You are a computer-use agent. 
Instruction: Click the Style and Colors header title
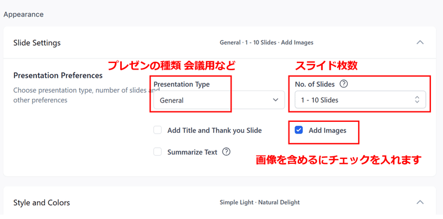click(x=42, y=202)
